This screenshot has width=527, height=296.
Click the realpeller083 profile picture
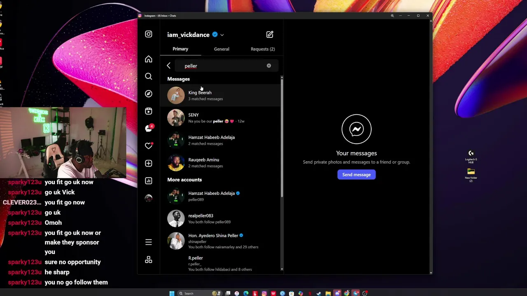point(176,218)
